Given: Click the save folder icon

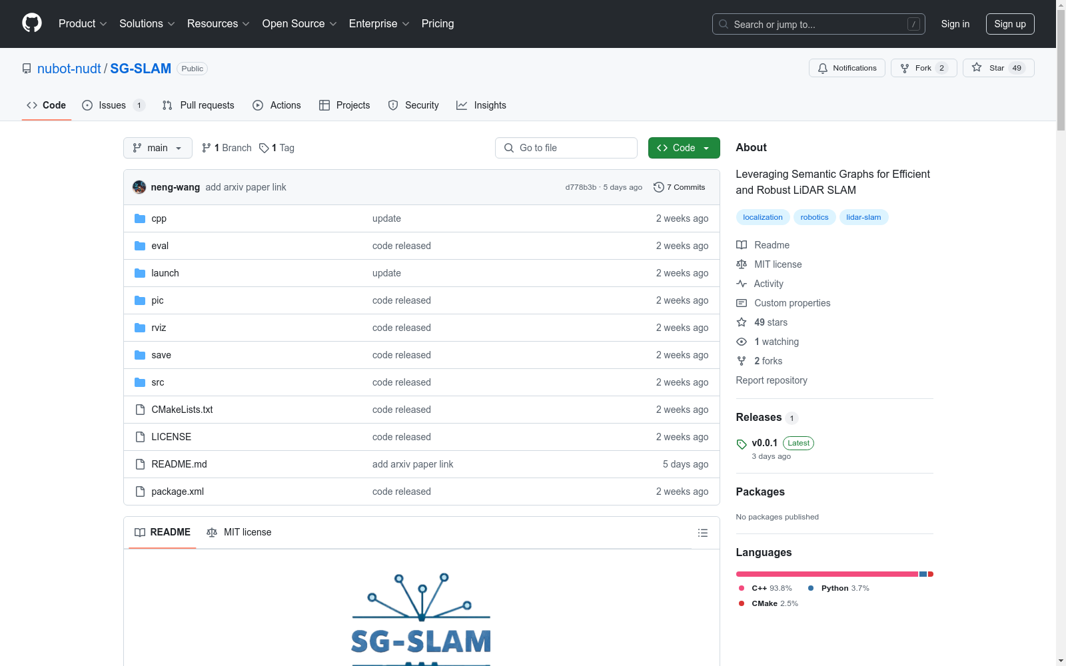Looking at the screenshot, I should pos(140,355).
